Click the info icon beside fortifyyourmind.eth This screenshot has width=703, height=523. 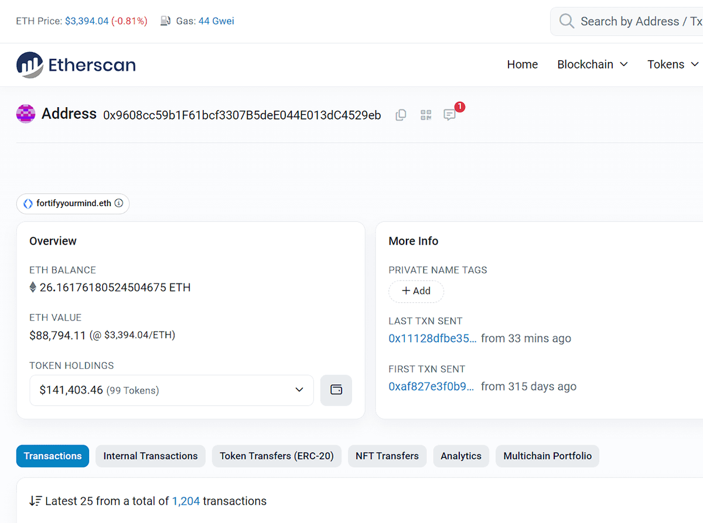point(119,204)
